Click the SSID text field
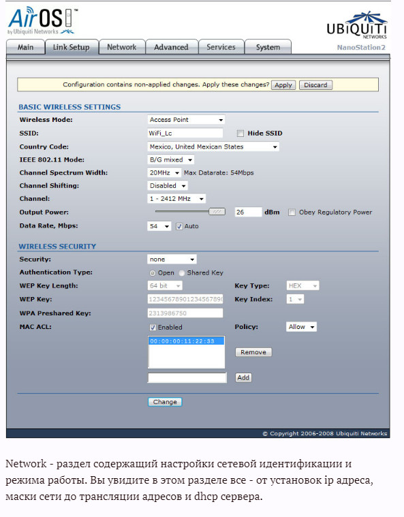The image size is (404, 517). [x=185, y=134]
